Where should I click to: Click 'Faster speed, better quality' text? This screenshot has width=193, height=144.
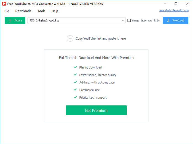click(98, 75)
